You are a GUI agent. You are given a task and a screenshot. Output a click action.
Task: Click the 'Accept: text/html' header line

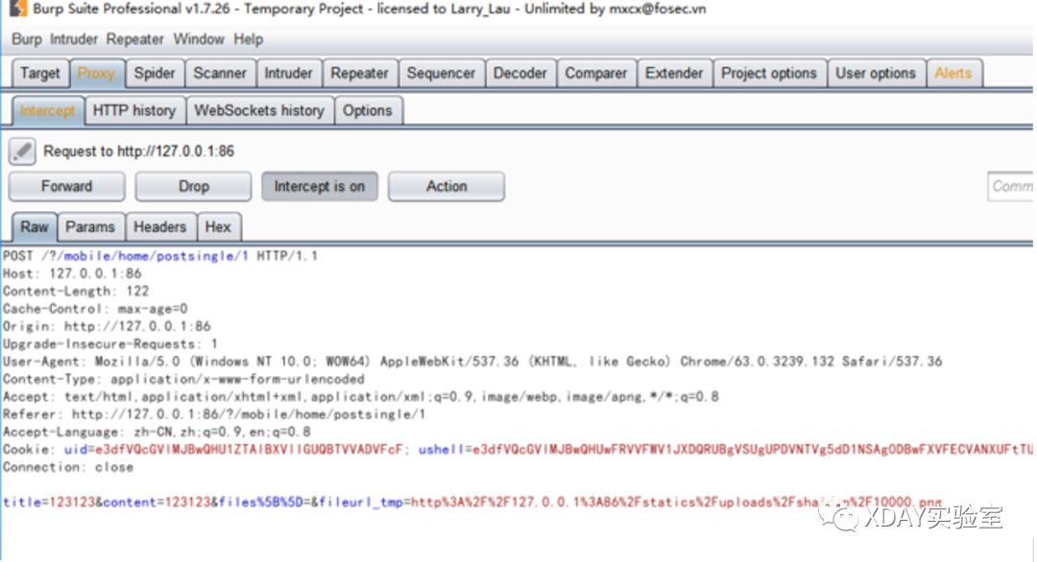coord(361,397)
